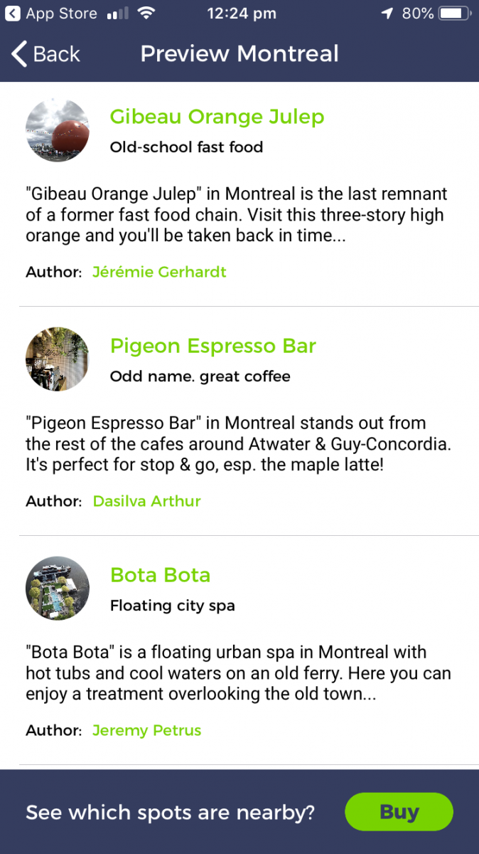Tap the Back chevron arrow
479x854 pixels.
[x=19, y=53]
